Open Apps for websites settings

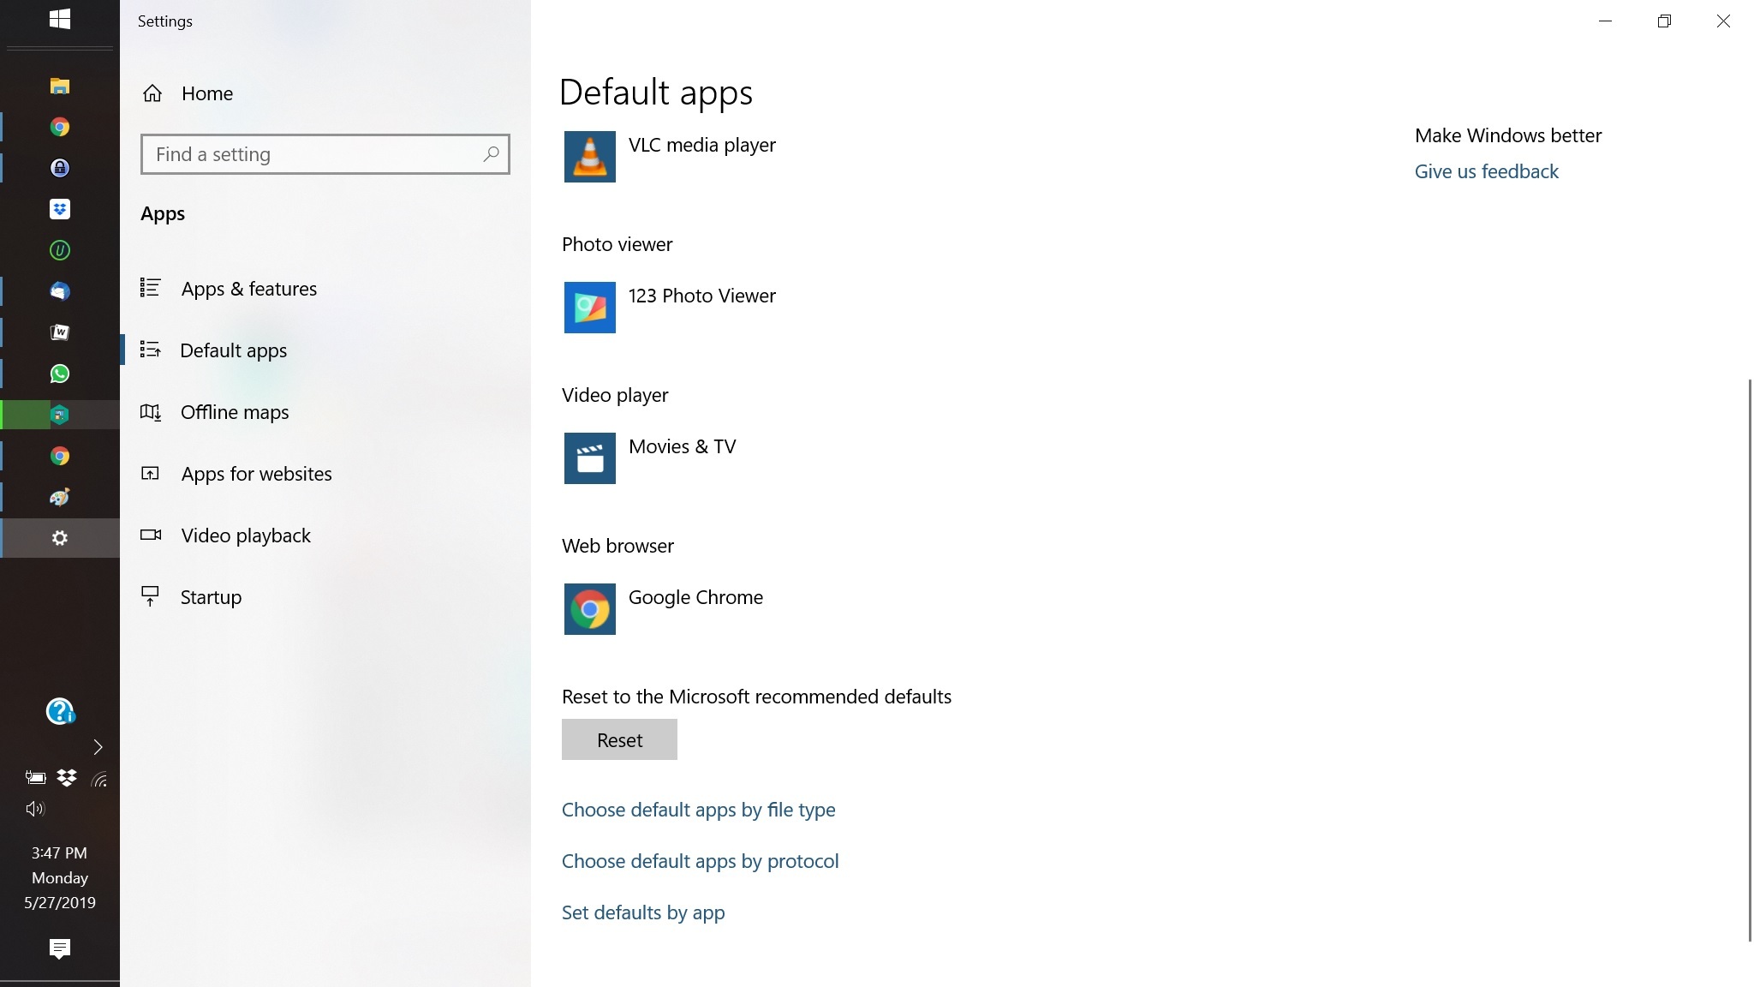pyautogui.click(x=256, y=474)
